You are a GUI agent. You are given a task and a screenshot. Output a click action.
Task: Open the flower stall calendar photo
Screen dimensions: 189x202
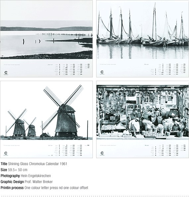tap(143, 112)
